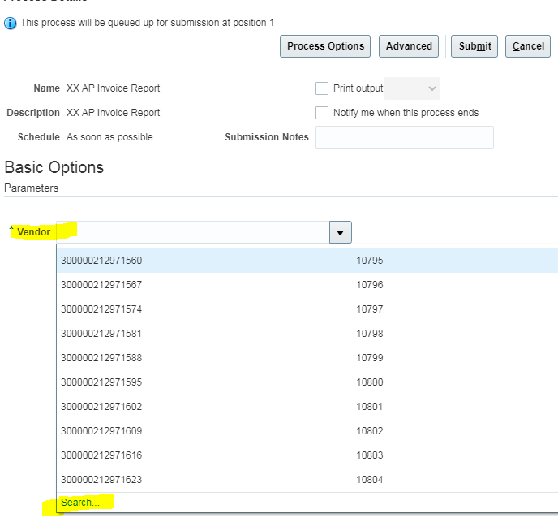Pick vendor 300000212971581 from list
The image size is (558, 531).
101,334
